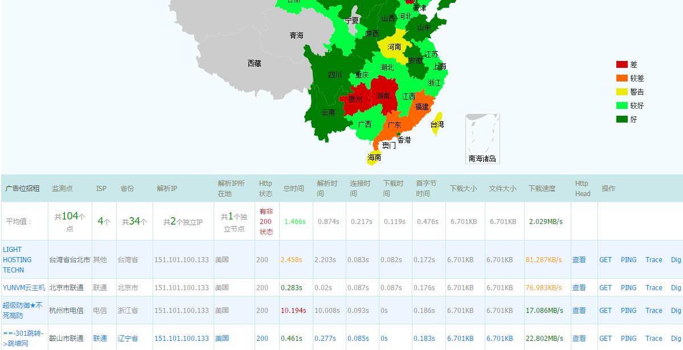The image size is (683, 350).
Task: Click 有非200状态 average status text
Action: (266, 221)
